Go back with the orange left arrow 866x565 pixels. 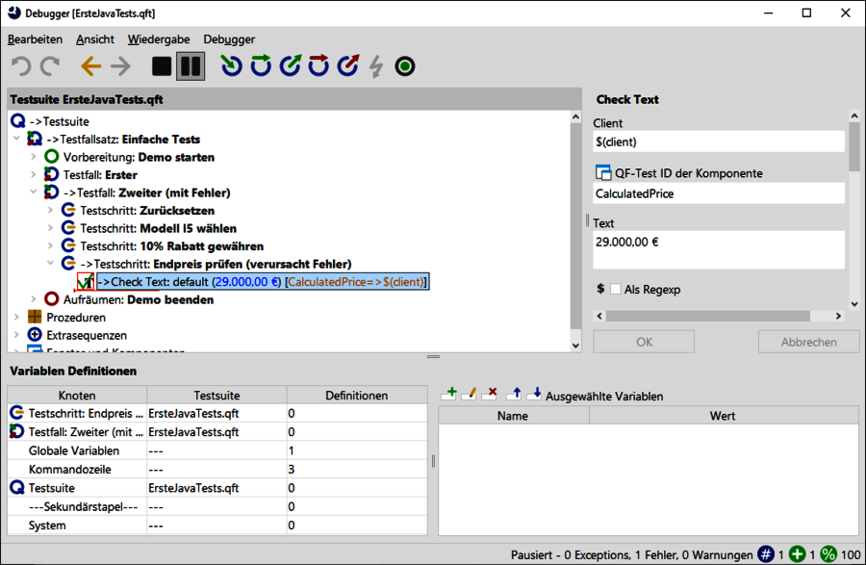point(91,66)
